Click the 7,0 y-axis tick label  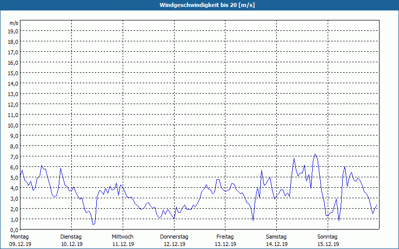pos(13,156)
